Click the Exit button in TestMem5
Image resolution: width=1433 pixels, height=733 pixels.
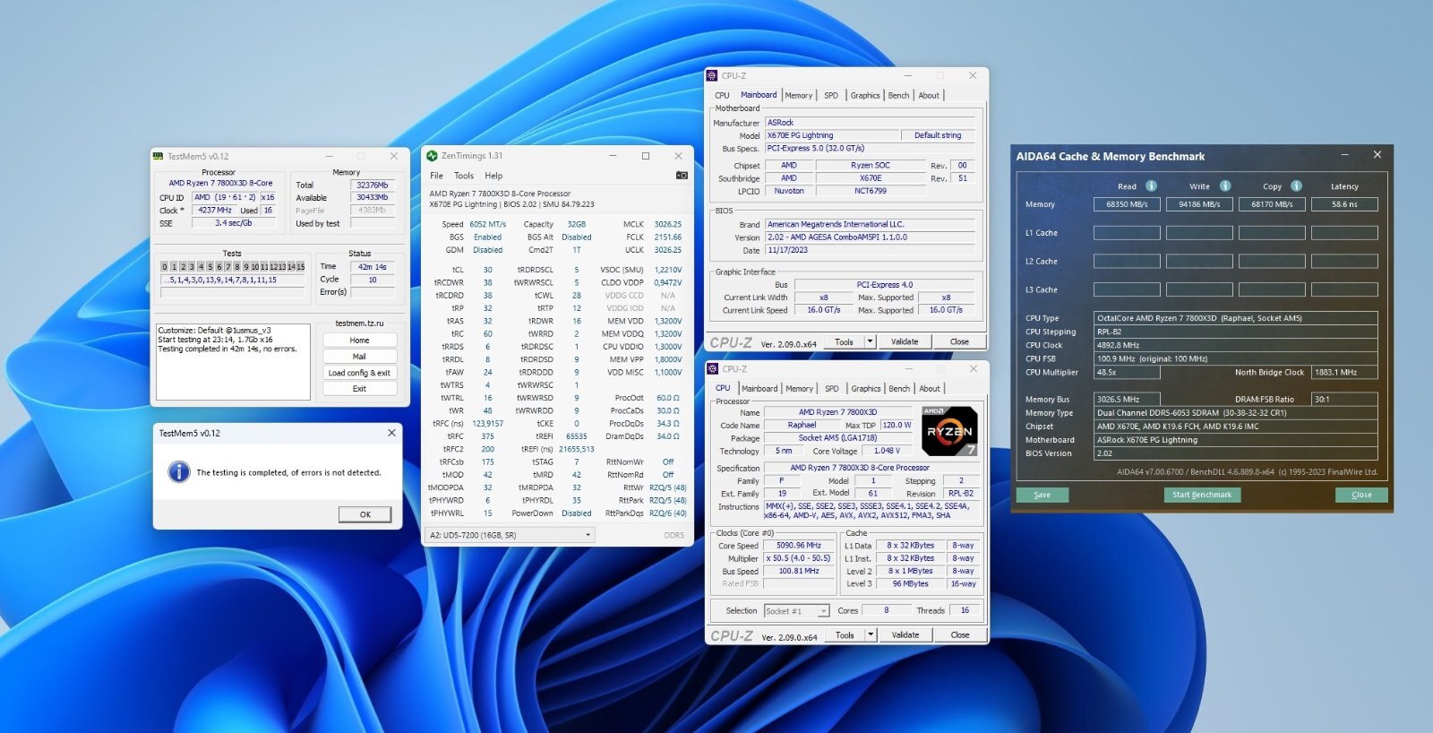click(359, 389)
